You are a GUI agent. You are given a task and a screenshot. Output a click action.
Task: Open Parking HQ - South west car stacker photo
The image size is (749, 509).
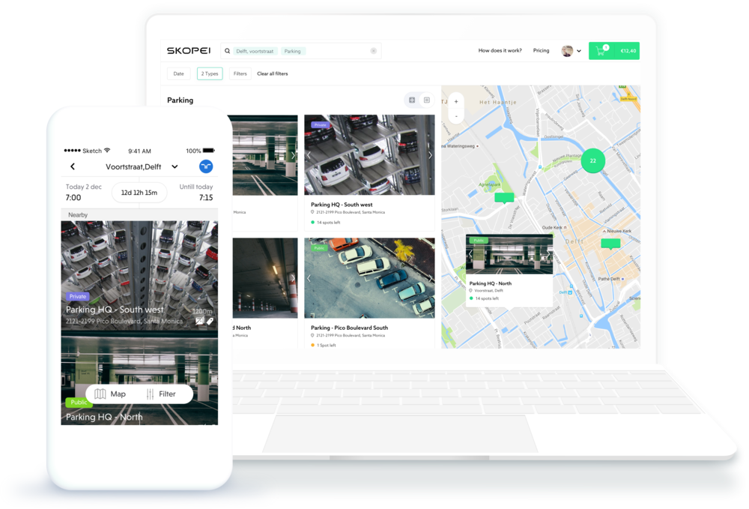[369, 155]
